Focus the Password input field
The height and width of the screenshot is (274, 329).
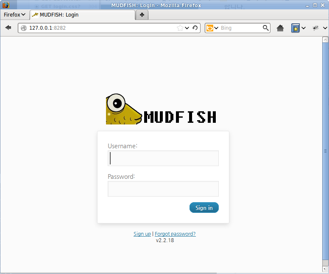(163, 189)
